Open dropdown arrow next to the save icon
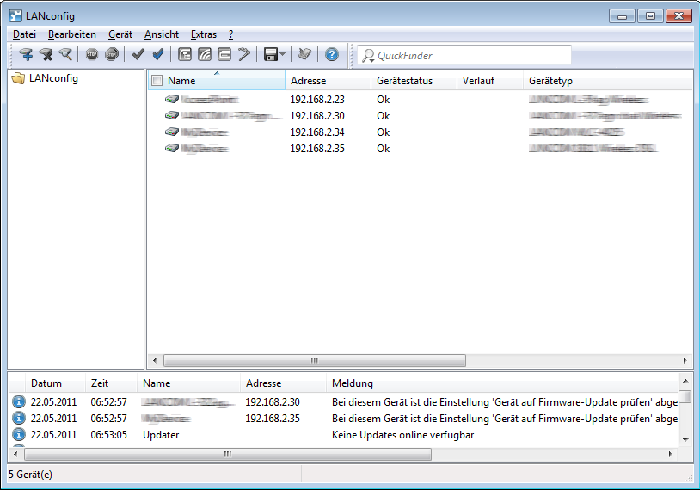This screenshot has height=490, width=700. click(x=283, y=55)
